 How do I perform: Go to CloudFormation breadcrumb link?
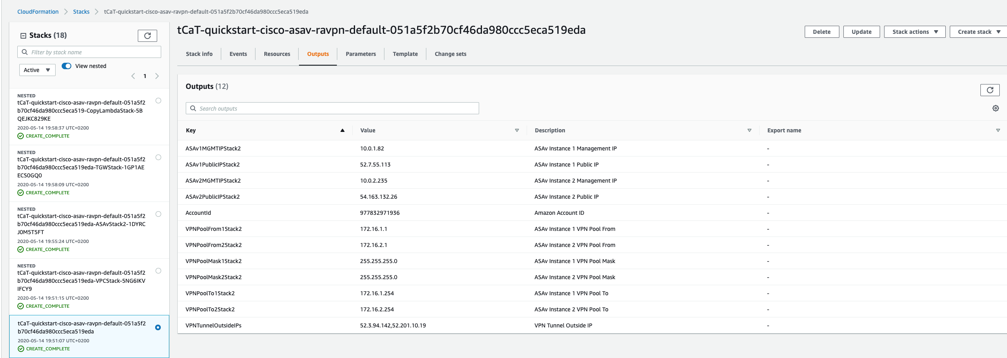38,12
